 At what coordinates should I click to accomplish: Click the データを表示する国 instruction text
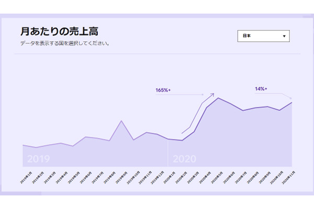coord(65,43)
